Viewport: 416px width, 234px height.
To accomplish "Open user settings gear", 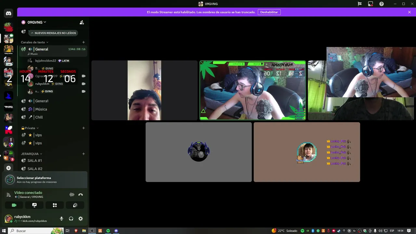I will (81, 219).
